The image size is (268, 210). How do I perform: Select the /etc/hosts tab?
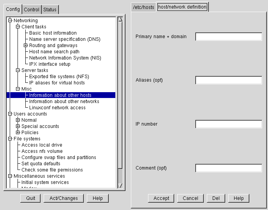point(143,7)
